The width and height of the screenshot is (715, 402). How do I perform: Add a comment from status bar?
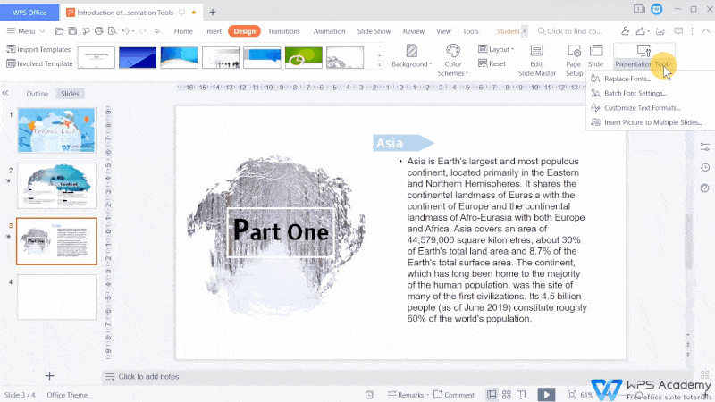point(454,394)
